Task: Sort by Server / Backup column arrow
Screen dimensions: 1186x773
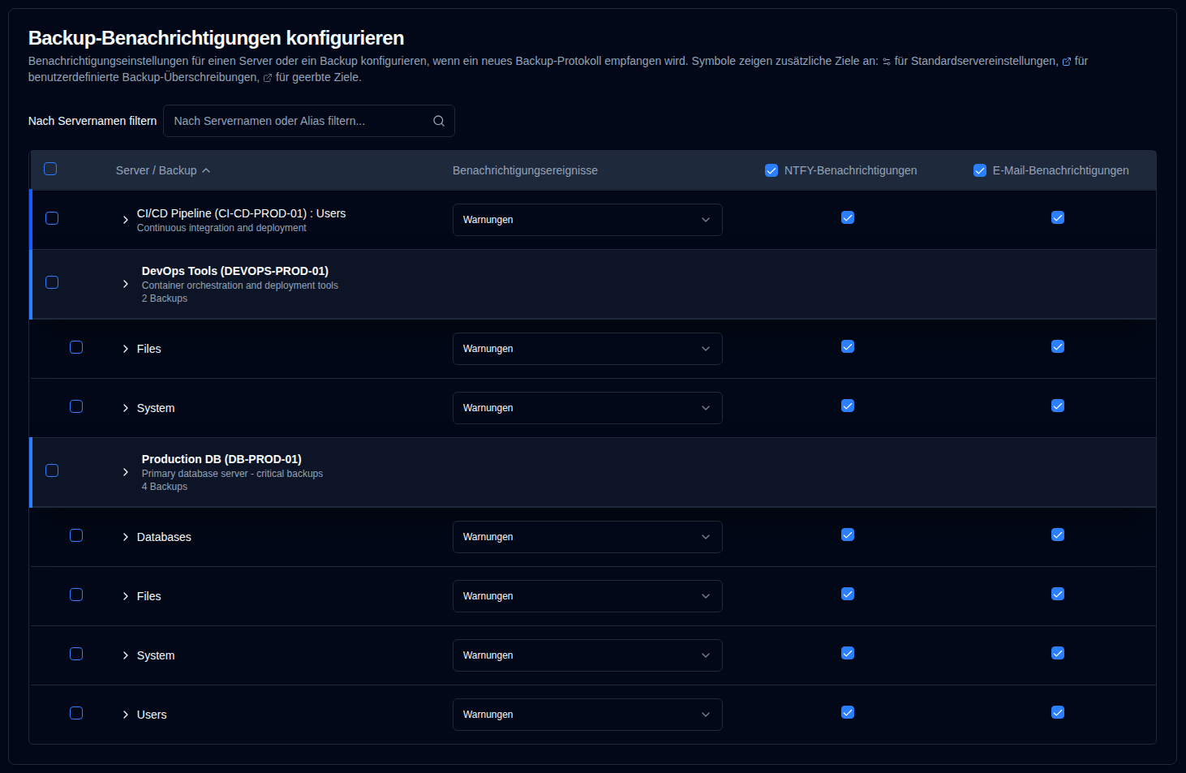Action: pyautogui.click(x=206, y=170)
